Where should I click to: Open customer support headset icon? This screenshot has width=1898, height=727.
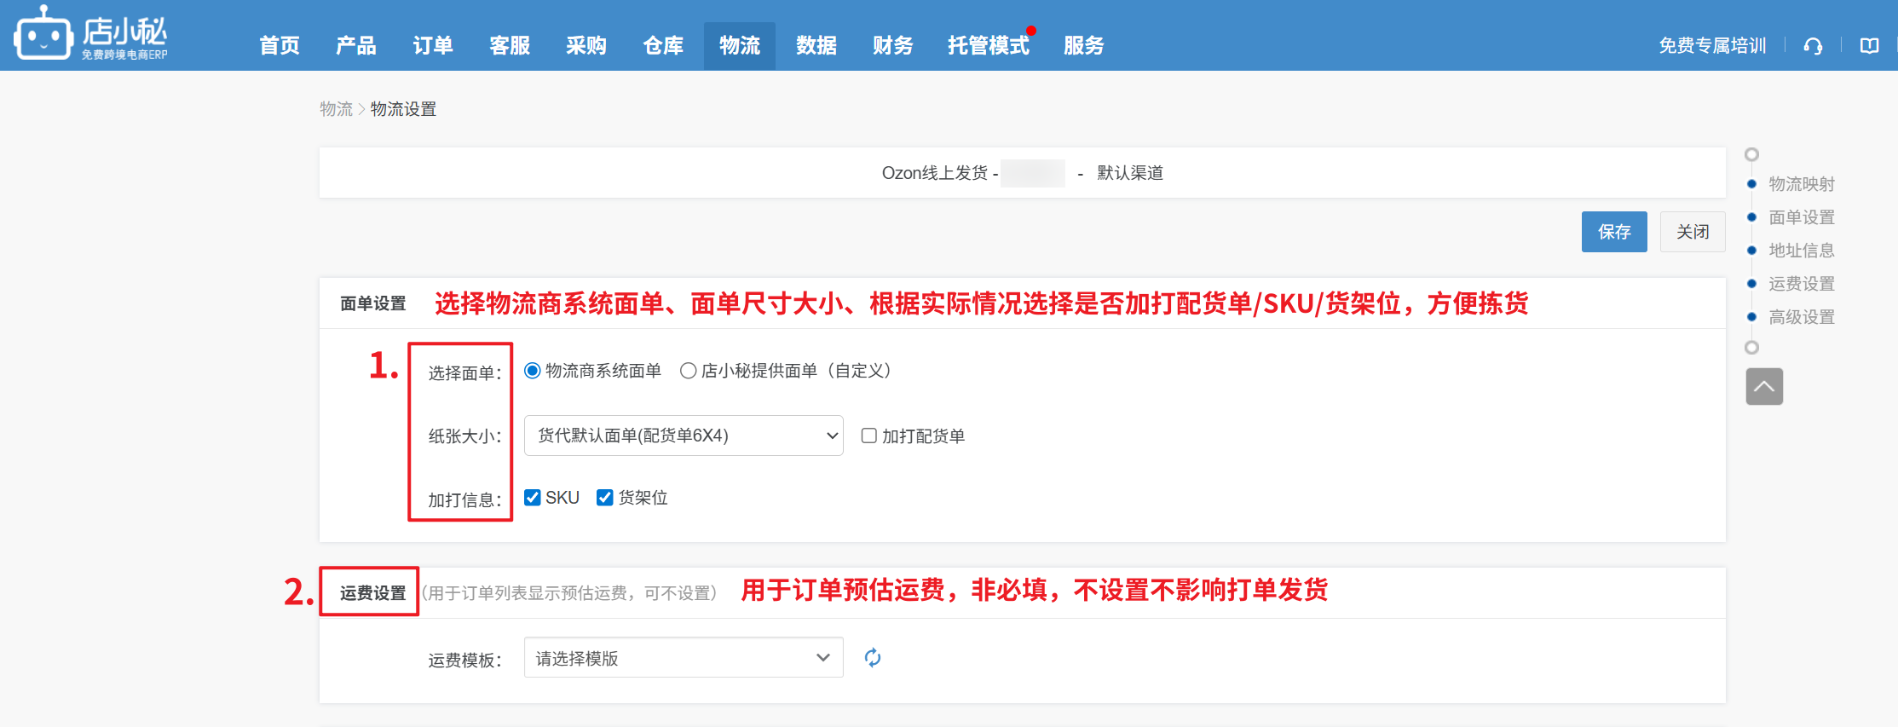click(1813, 46)
